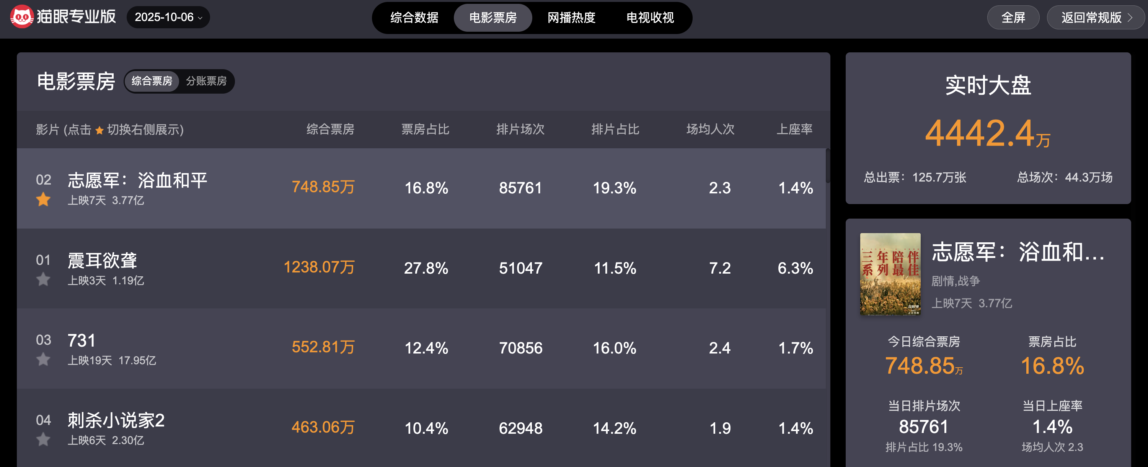
Task: Click the star icon for movie 731
Action: coord(43,359)
